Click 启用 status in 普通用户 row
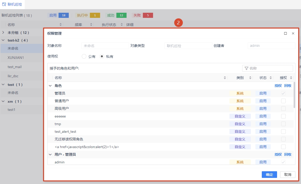301x184 pixels. tap(263, 101)
